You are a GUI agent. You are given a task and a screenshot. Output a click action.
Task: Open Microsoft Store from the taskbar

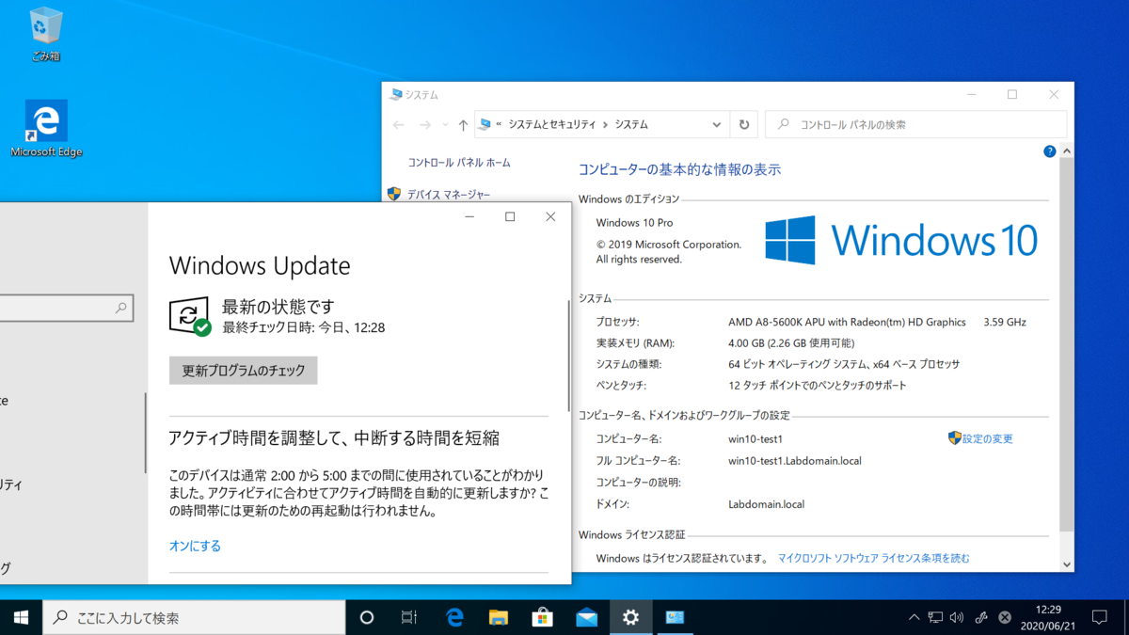(543, 617)
